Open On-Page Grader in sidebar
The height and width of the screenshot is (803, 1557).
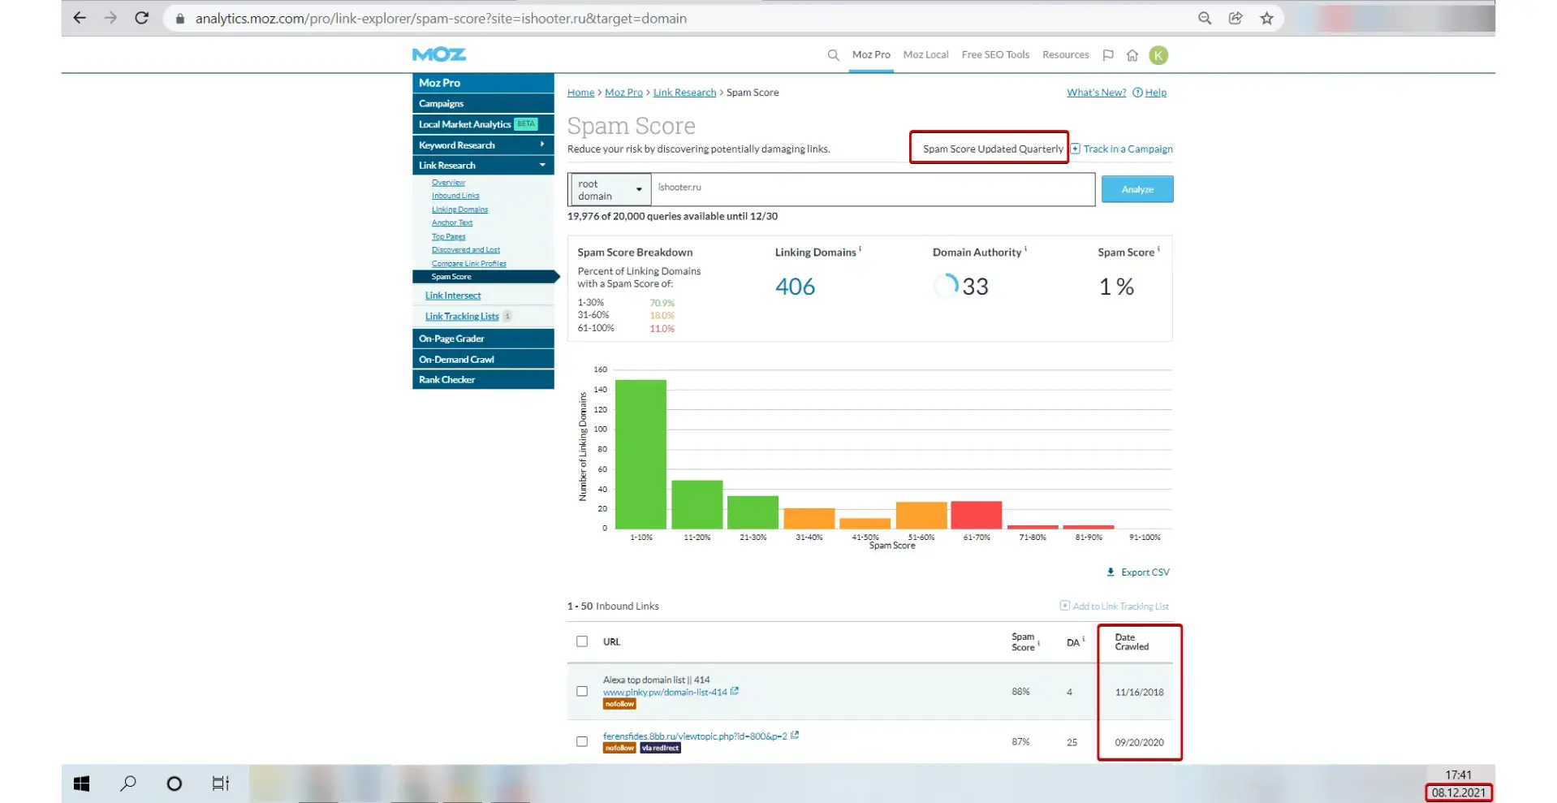[x=483, y=339]
